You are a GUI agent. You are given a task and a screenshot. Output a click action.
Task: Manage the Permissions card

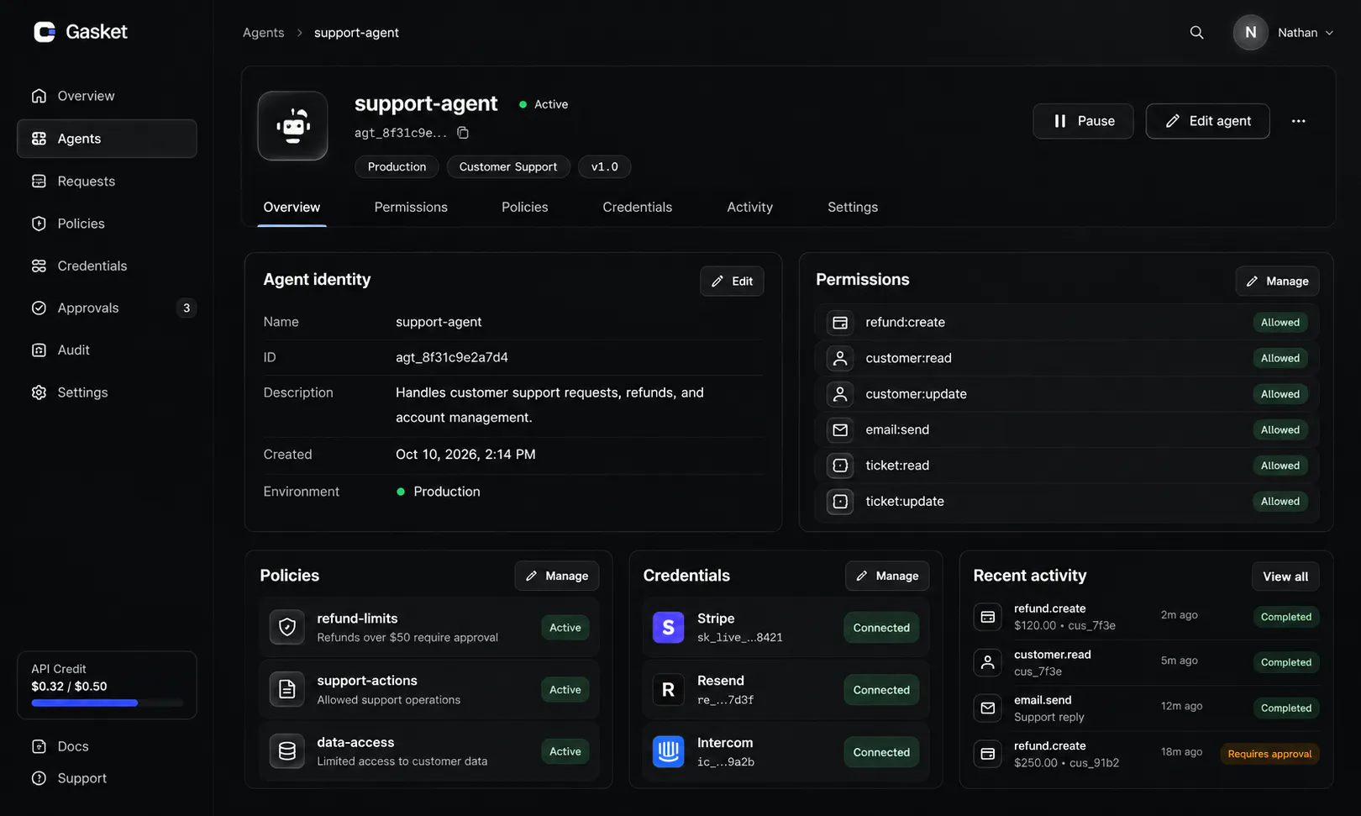pos(1277,282)
